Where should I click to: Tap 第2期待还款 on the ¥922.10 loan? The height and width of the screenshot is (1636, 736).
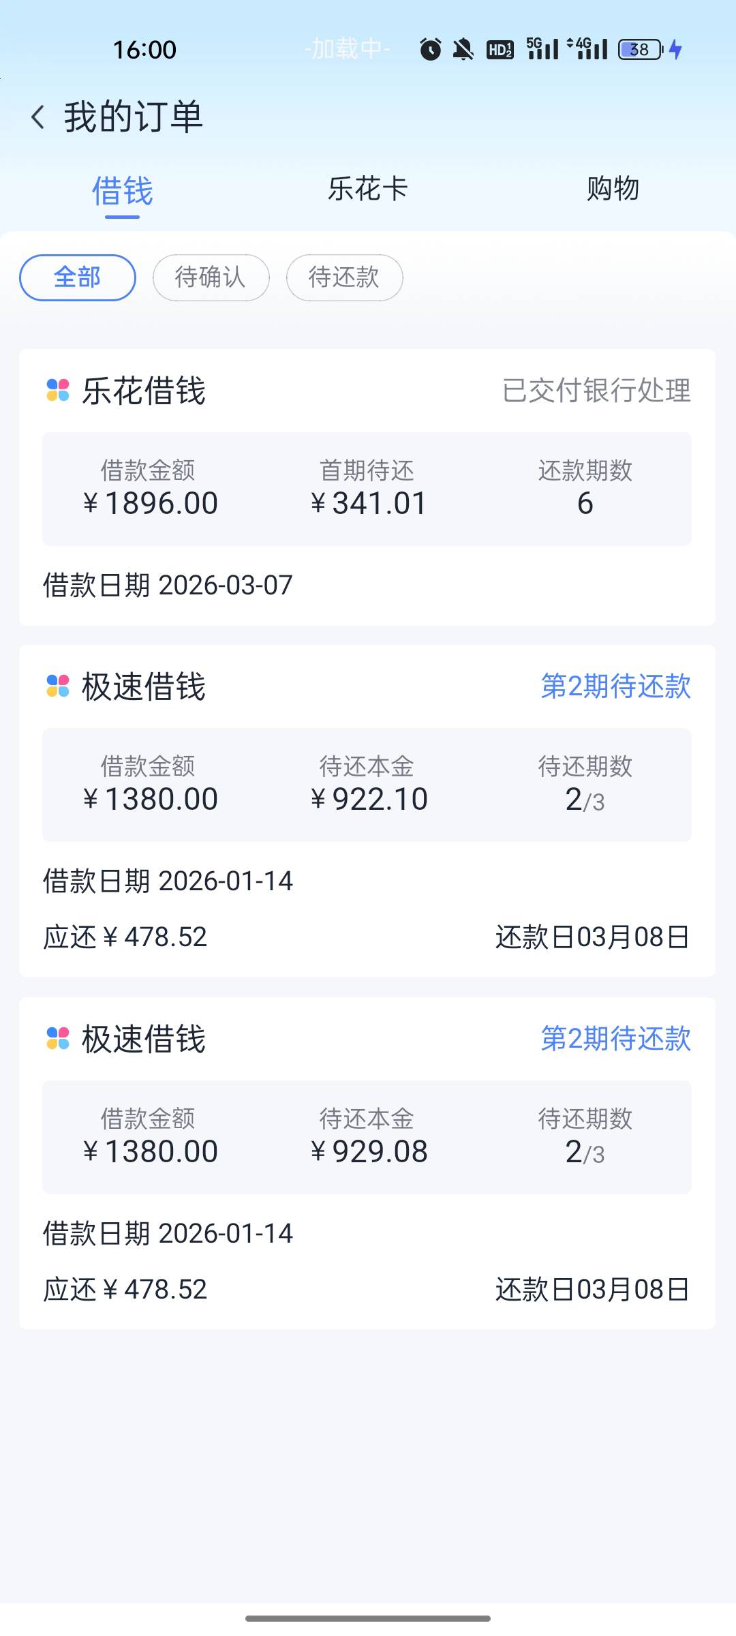pyautogui.click(x=615, y=686)
